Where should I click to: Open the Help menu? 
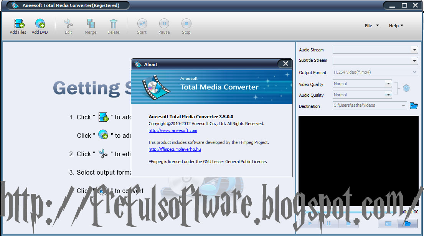click(x=396, y=26)
